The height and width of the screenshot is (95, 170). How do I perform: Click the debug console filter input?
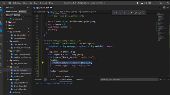(129, 79)
